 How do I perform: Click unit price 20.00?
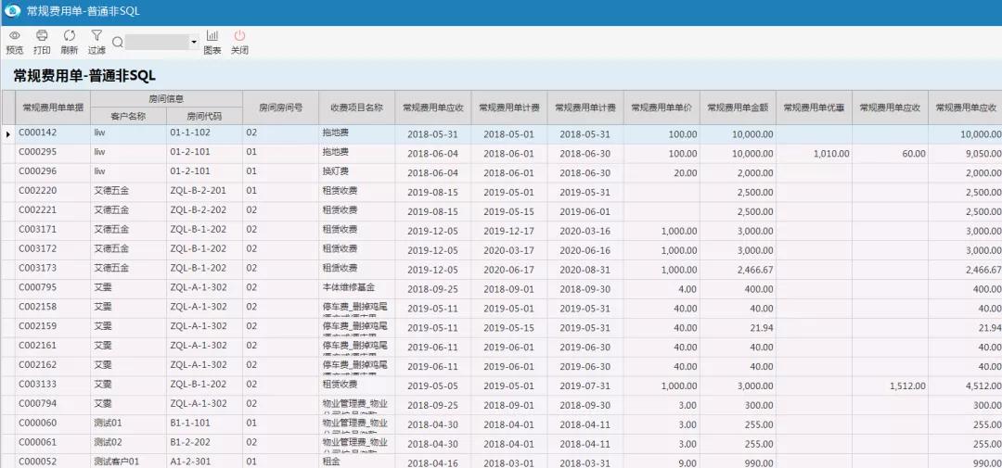(685, 172)
